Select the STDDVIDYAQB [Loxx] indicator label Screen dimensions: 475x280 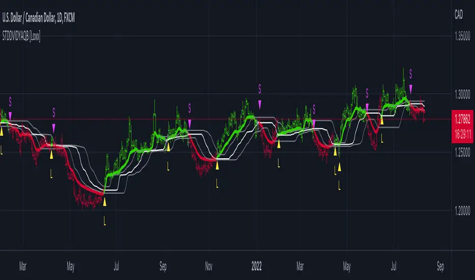coord(21,37)
